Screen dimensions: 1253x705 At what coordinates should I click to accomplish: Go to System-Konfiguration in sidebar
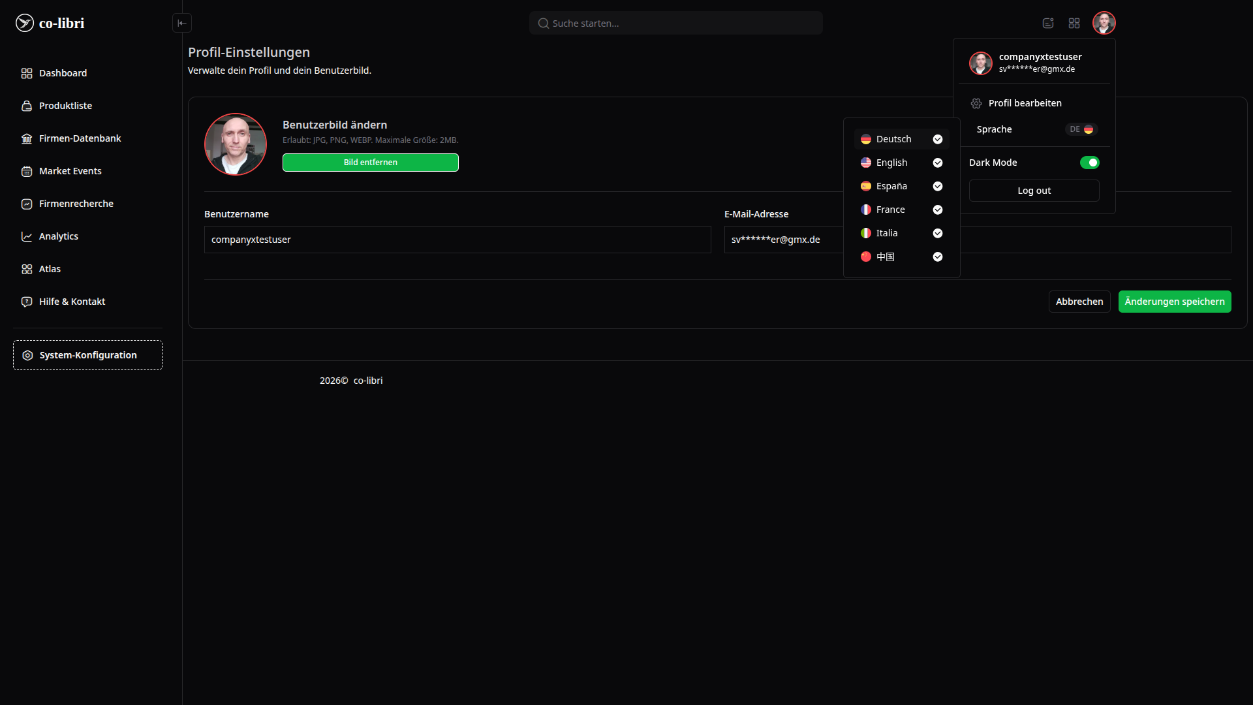[87, 355]
